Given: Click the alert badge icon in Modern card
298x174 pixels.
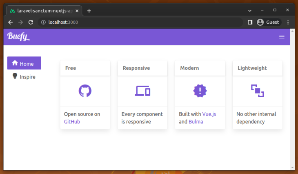Looking at the screenshot, I should pyautogui.click(x=200, y=91).
